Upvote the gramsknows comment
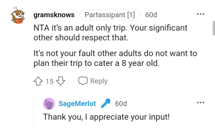The height and width of the screenshot is (128, 215). click(x=39, y=81)
